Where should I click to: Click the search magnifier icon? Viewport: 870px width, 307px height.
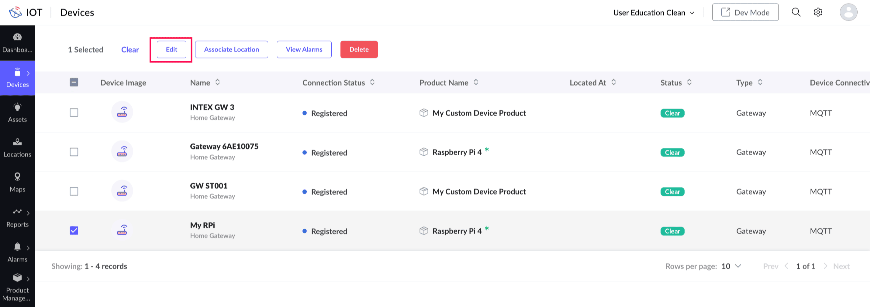pyautogui.click(x=796, y=12)
